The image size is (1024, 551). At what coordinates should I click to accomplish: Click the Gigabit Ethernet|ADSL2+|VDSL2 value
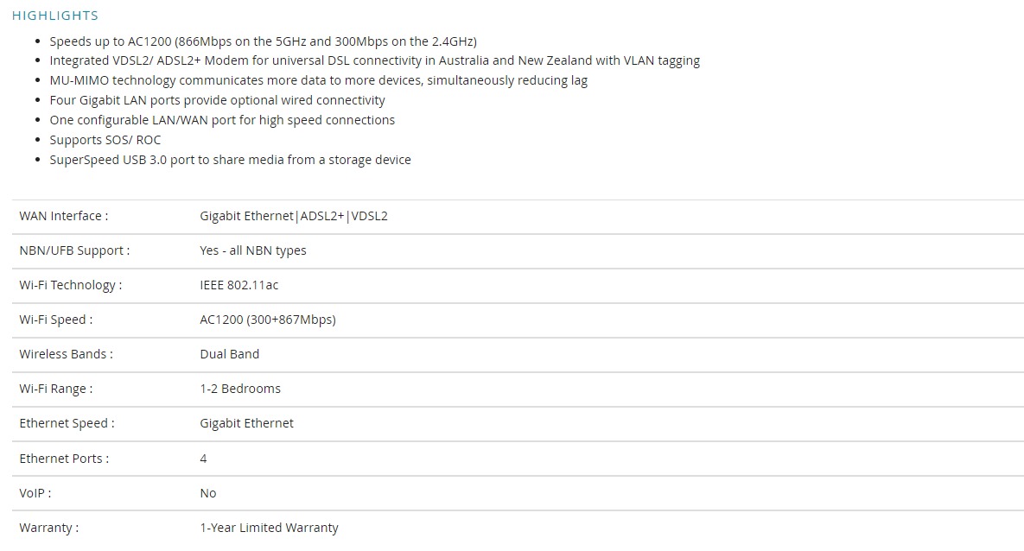(294, 216)
